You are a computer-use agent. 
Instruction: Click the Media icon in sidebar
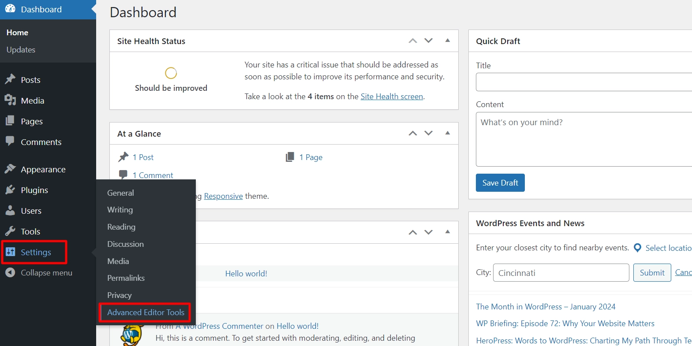click(10, 100)
